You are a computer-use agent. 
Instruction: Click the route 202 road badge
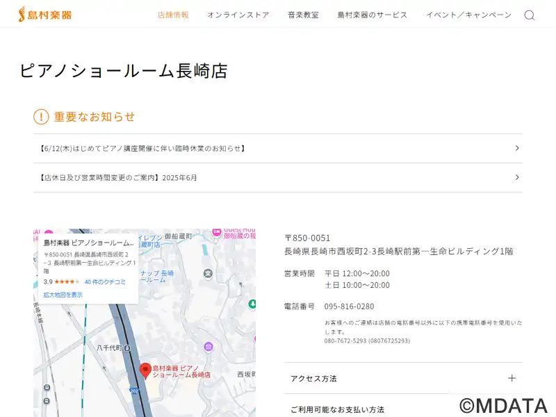(x=134, y=391)
